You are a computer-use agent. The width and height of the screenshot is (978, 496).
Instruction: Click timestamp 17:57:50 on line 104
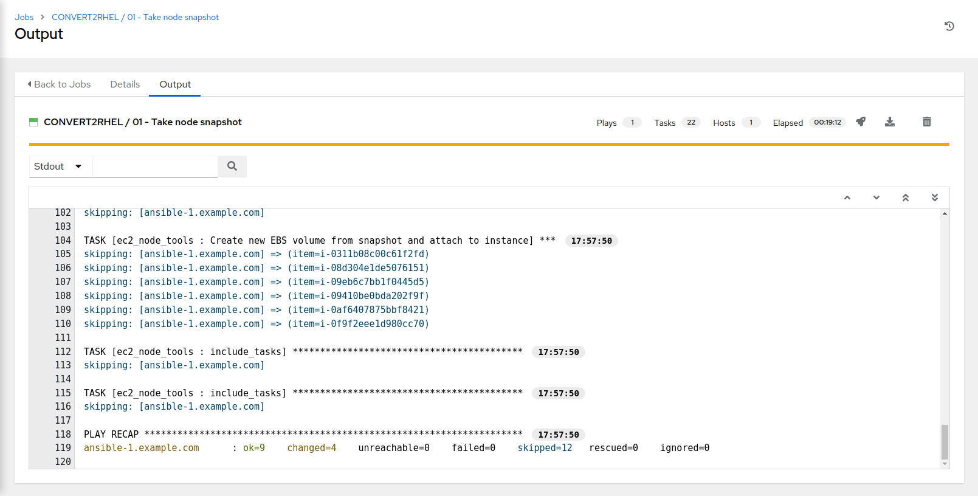point(591,241)
